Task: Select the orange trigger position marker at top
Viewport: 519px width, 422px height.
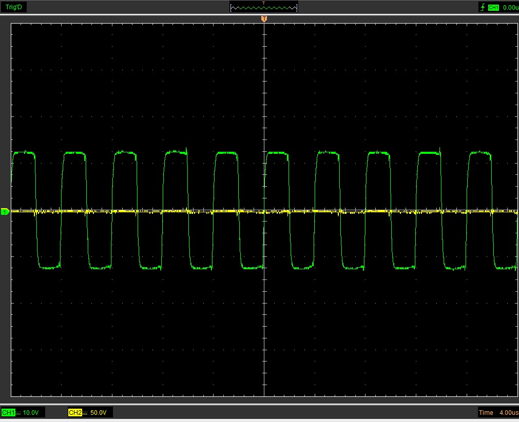Action: (264, 19)
